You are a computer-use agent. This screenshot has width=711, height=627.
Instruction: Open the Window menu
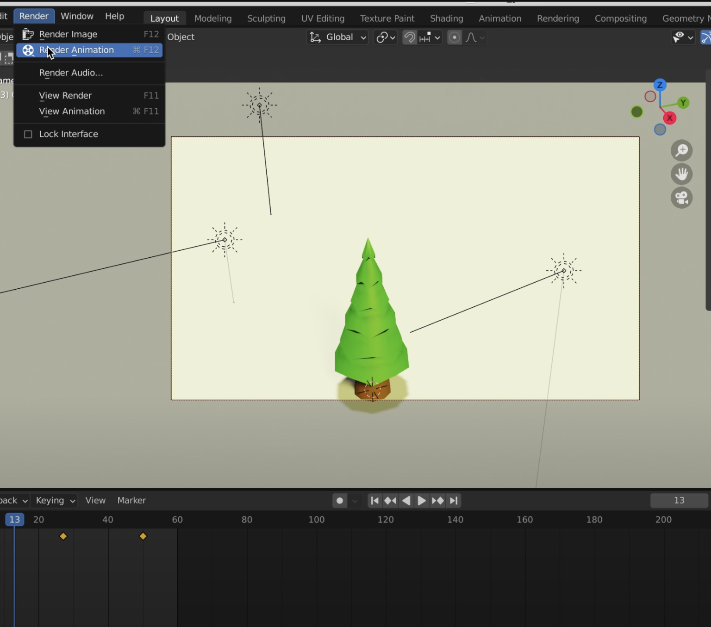[x=77, y=16]
